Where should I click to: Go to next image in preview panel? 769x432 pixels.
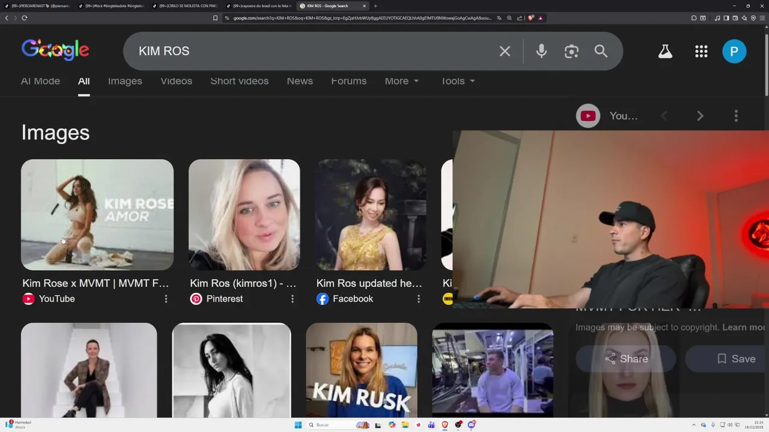pyautogui.click(x=700, y=116)
